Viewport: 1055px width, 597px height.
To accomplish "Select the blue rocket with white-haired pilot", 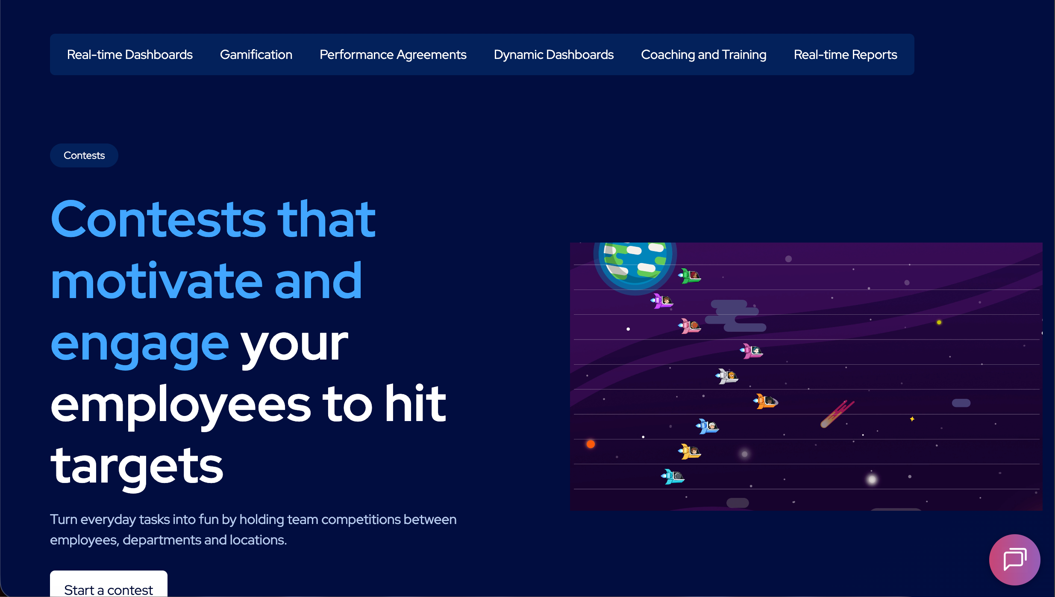I will pyautogui.click(x=708, y=426).
